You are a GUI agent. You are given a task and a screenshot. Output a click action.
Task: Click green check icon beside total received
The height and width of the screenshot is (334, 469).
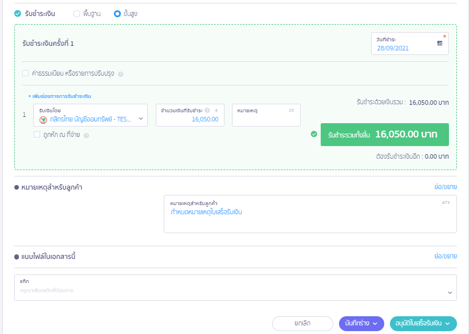[314, 134]
